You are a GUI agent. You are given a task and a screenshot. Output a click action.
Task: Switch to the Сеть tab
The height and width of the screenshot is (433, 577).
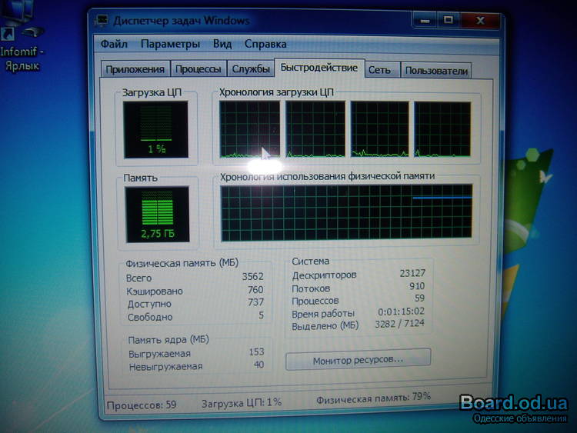[x=379, y=70]
